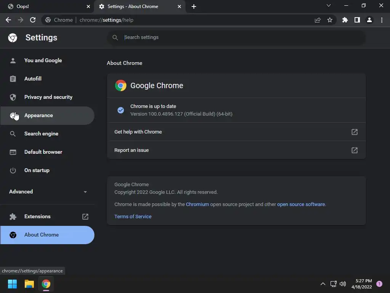Open Appearance settings

(47, 116)
